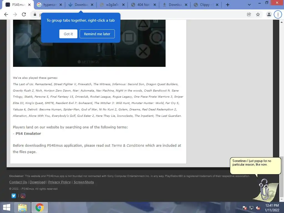Screen dimensions: 284x213
Task: Open a new tab with plus button
Action: coord(228,5)
